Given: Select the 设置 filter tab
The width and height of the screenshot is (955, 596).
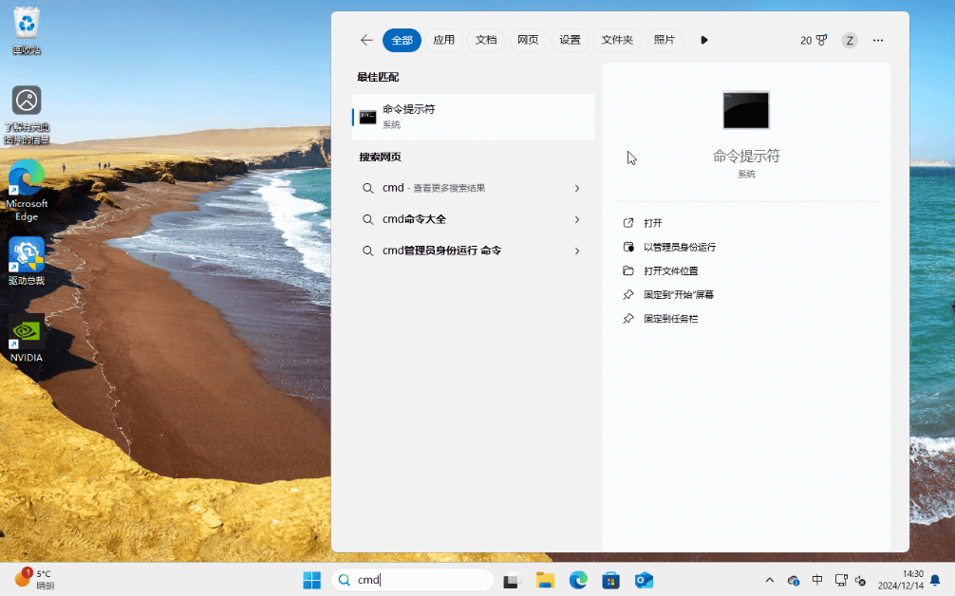Looking at the screenshot, I should pos(570,40).
